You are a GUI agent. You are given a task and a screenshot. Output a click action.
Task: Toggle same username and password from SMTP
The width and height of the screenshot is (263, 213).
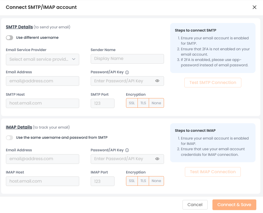pos(10,138)
